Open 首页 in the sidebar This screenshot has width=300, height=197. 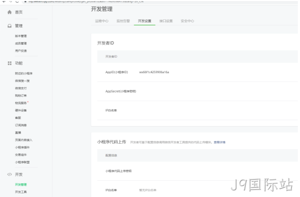point(19,12)
